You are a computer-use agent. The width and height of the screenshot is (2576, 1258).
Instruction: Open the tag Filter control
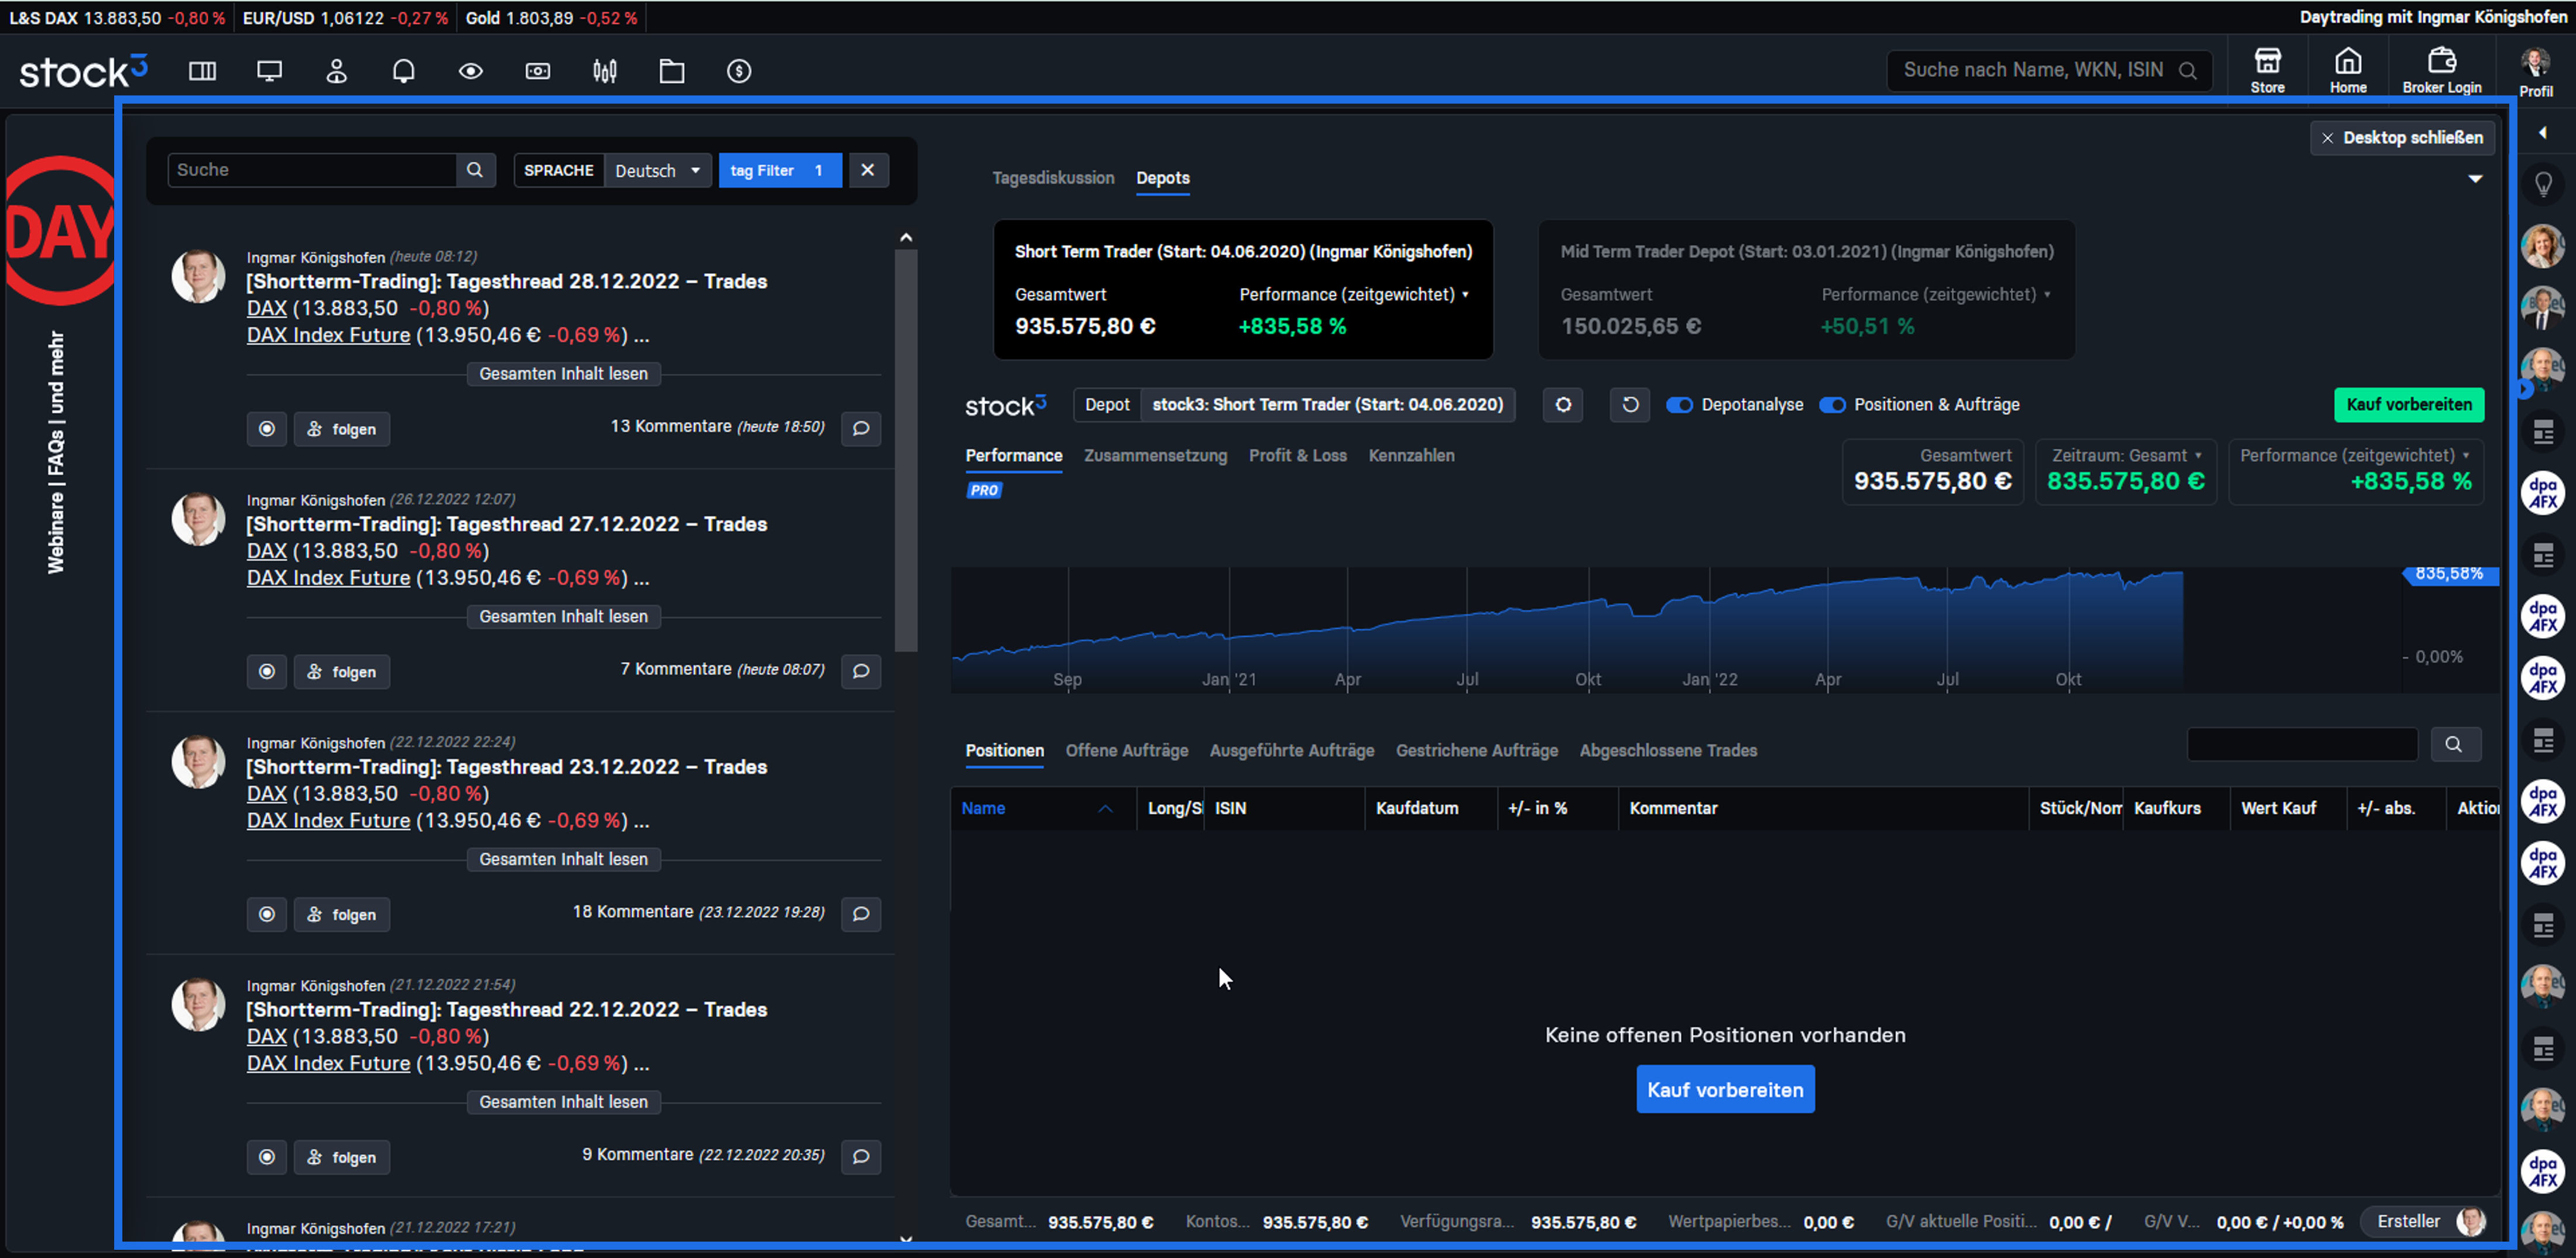[x=780, y=170]
